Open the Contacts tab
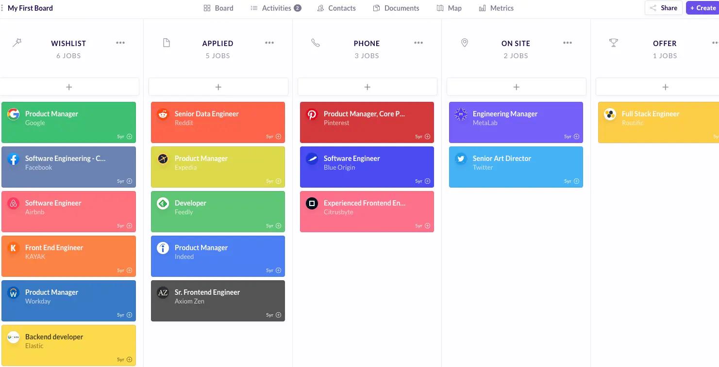This screenshot has width=719, height=367. 336,8
